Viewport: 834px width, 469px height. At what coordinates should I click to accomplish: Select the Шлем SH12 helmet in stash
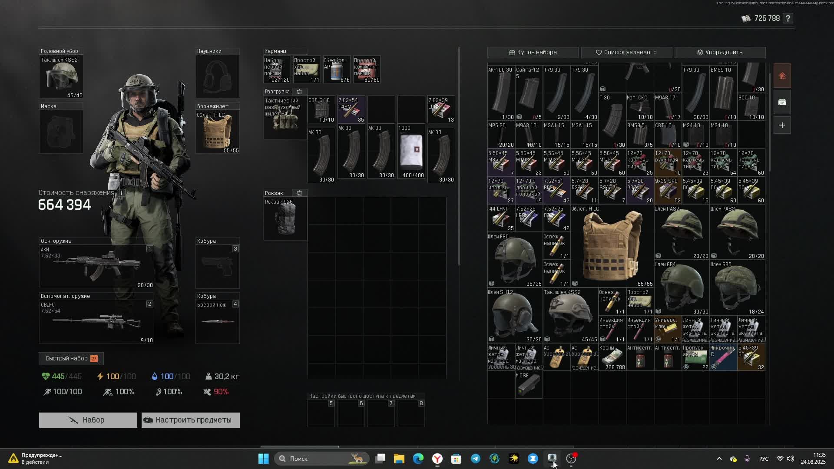pos(515,316)
